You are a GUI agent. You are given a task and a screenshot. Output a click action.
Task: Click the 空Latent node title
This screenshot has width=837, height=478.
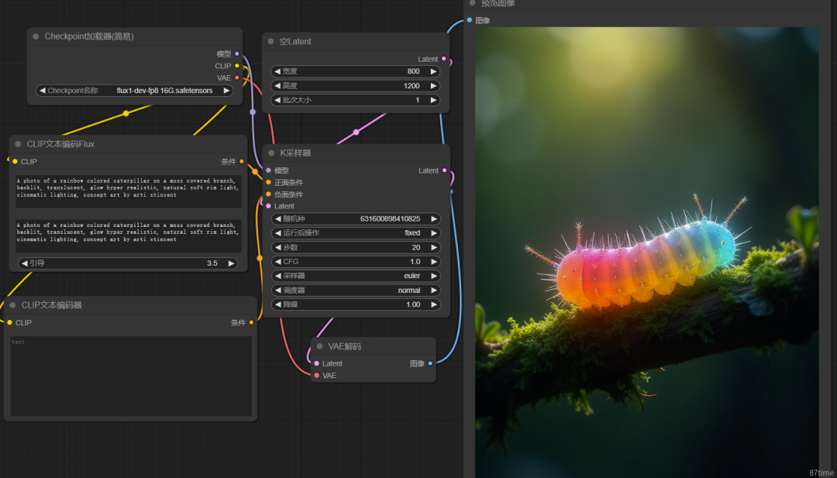click(x=295, y=42)
